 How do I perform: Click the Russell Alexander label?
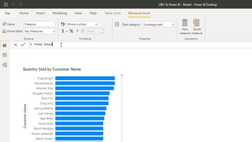(x=42, y=134)
